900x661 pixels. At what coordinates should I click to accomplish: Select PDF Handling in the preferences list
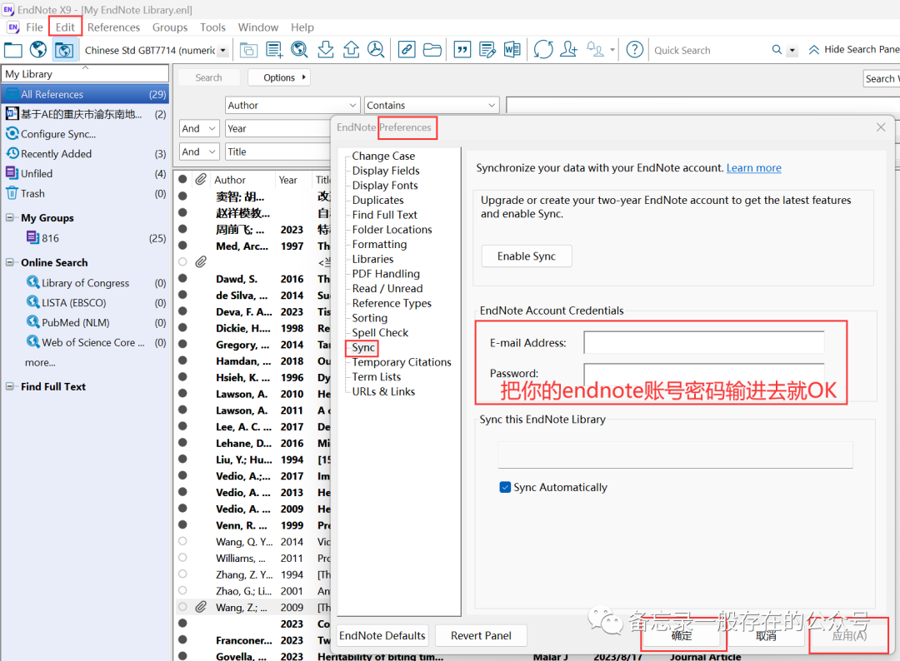(386, 274)
